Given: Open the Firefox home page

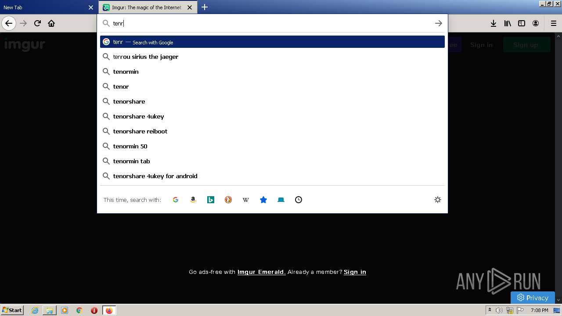Looking at the screenshot, I should (51, 23).
